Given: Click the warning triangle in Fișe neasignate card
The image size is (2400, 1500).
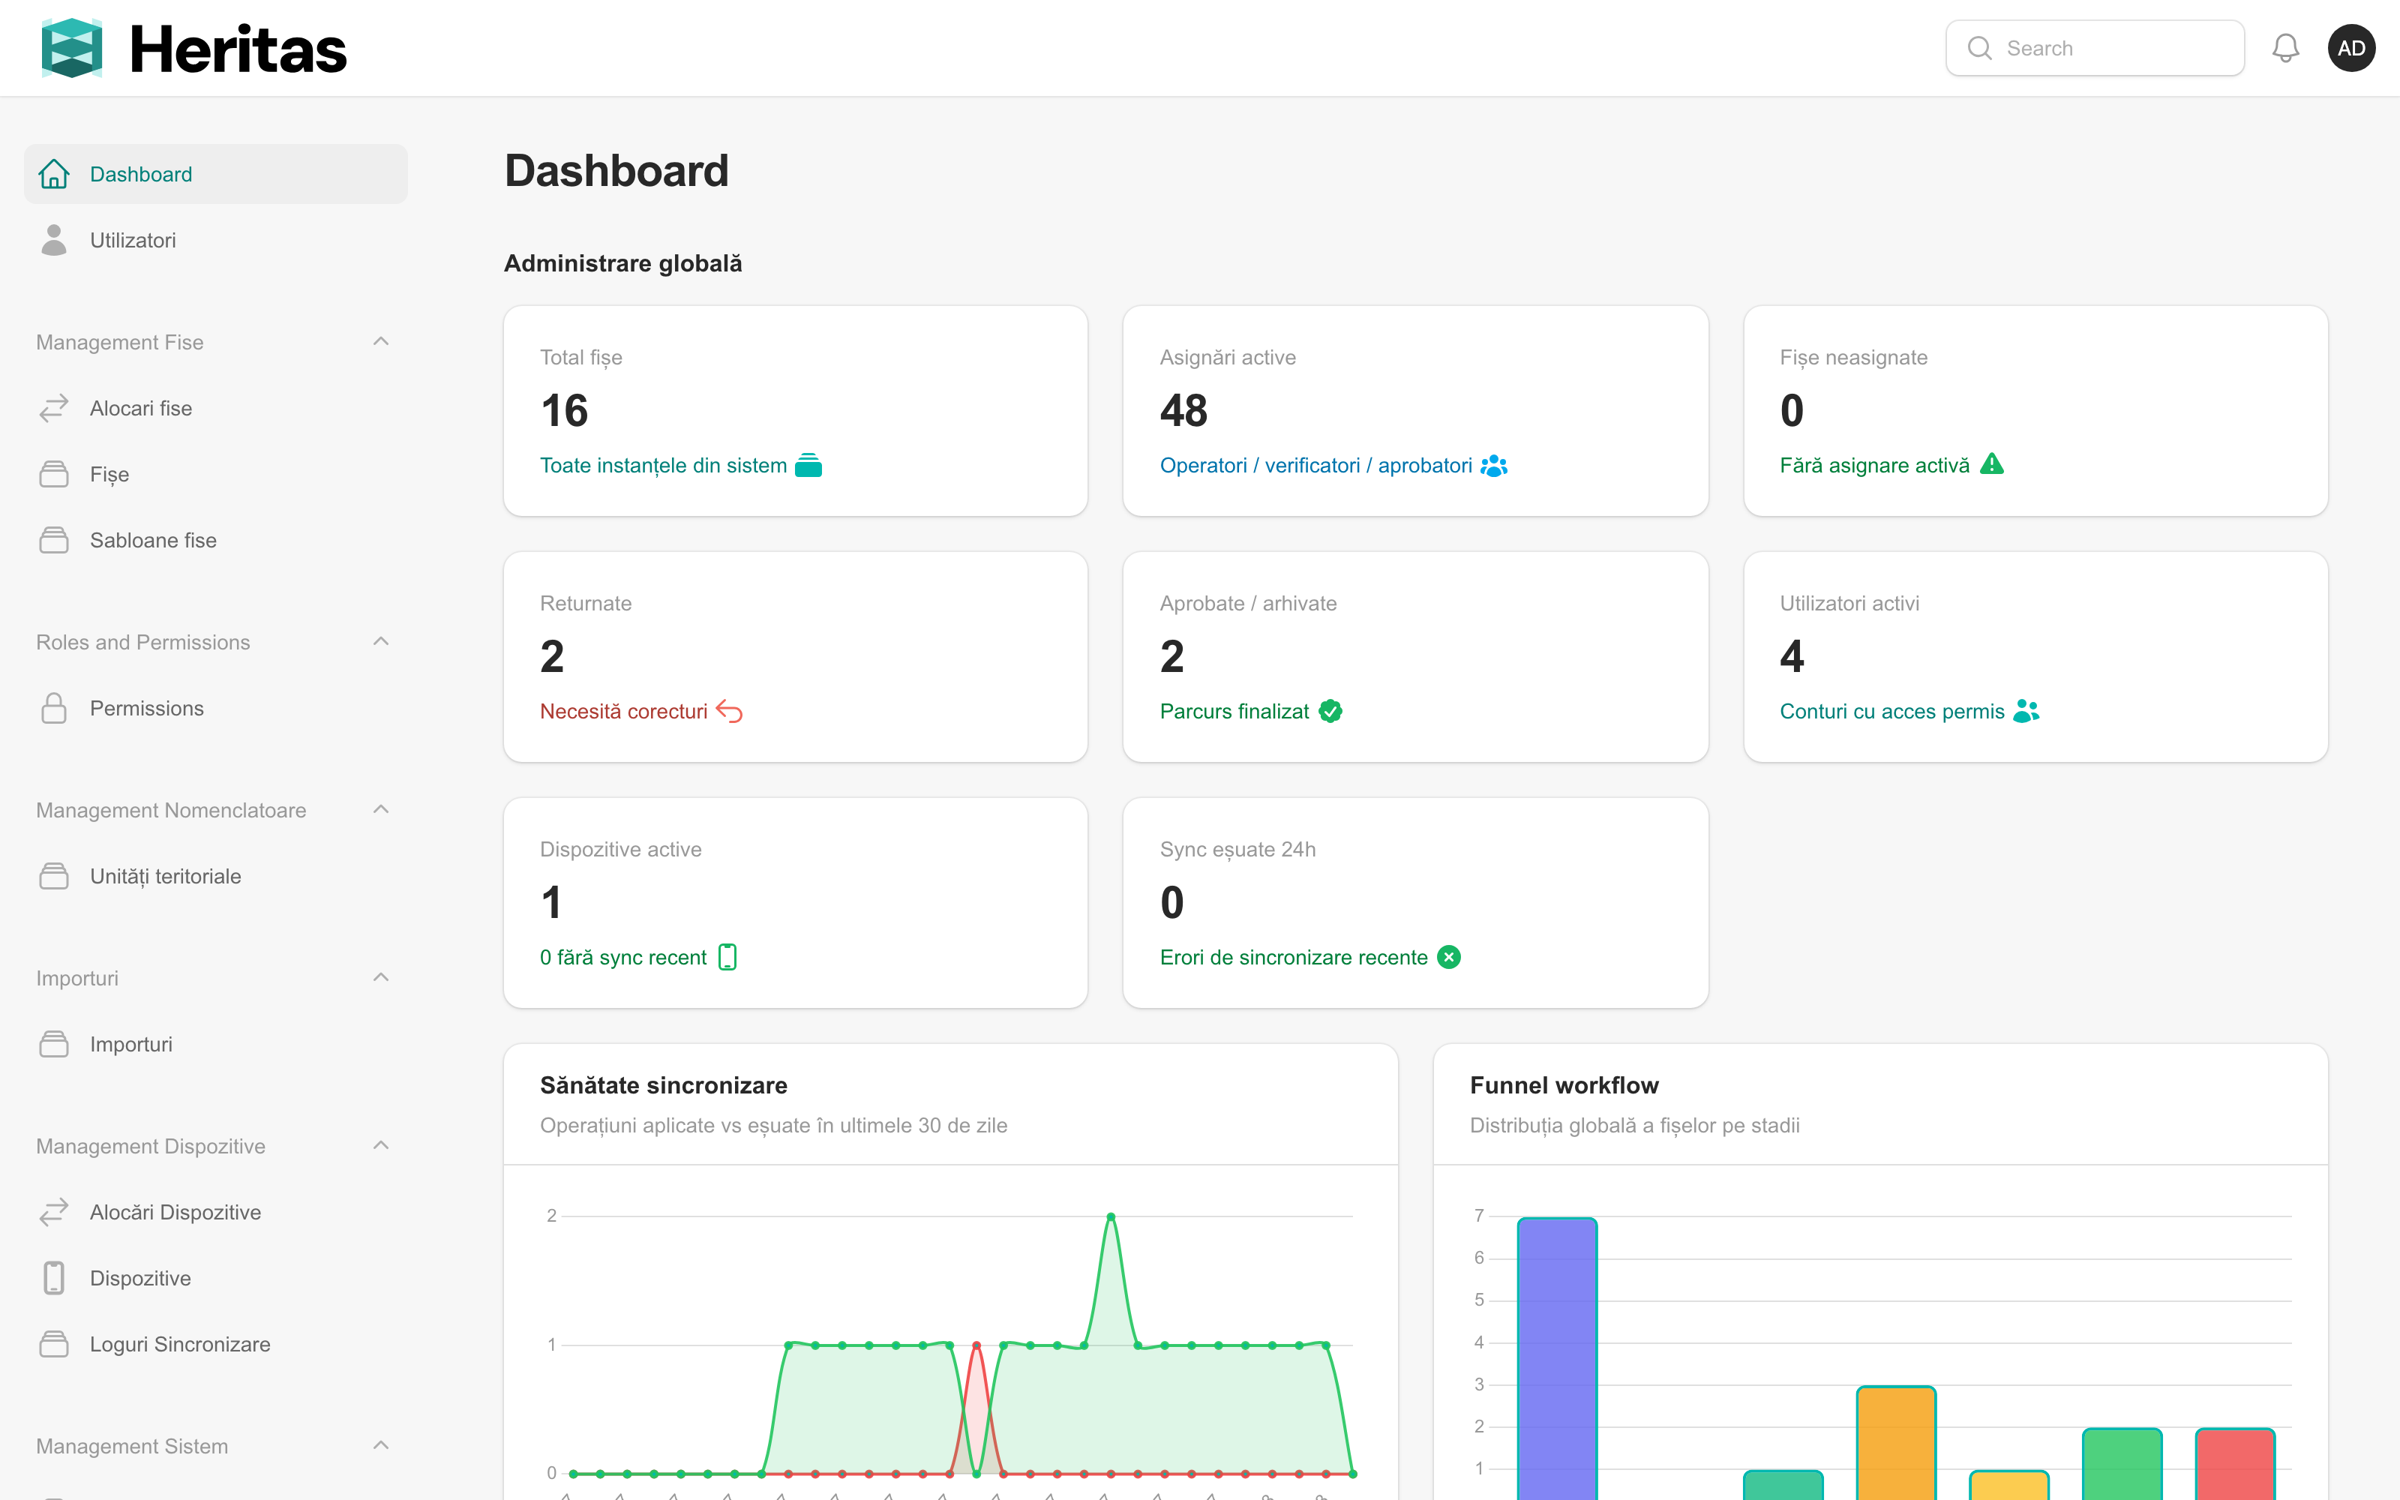Looking at the screenshot, I should pyautogui.click(x=1991, y=463).
